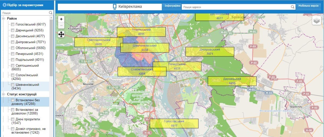Check the Деснянський (4677) district box
Viewport: 324px width, 137px height.
coord(13,36)
